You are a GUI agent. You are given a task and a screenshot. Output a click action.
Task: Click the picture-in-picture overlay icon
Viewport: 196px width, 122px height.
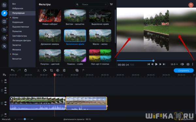click(77, 70)
